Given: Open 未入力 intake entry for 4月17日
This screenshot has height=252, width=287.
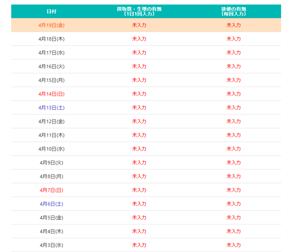Looking at the screenshot, I should (x=139, y=53).
